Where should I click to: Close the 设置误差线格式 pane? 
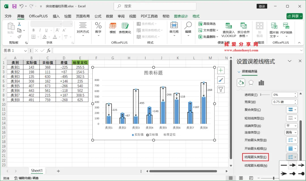coord(300,61)
